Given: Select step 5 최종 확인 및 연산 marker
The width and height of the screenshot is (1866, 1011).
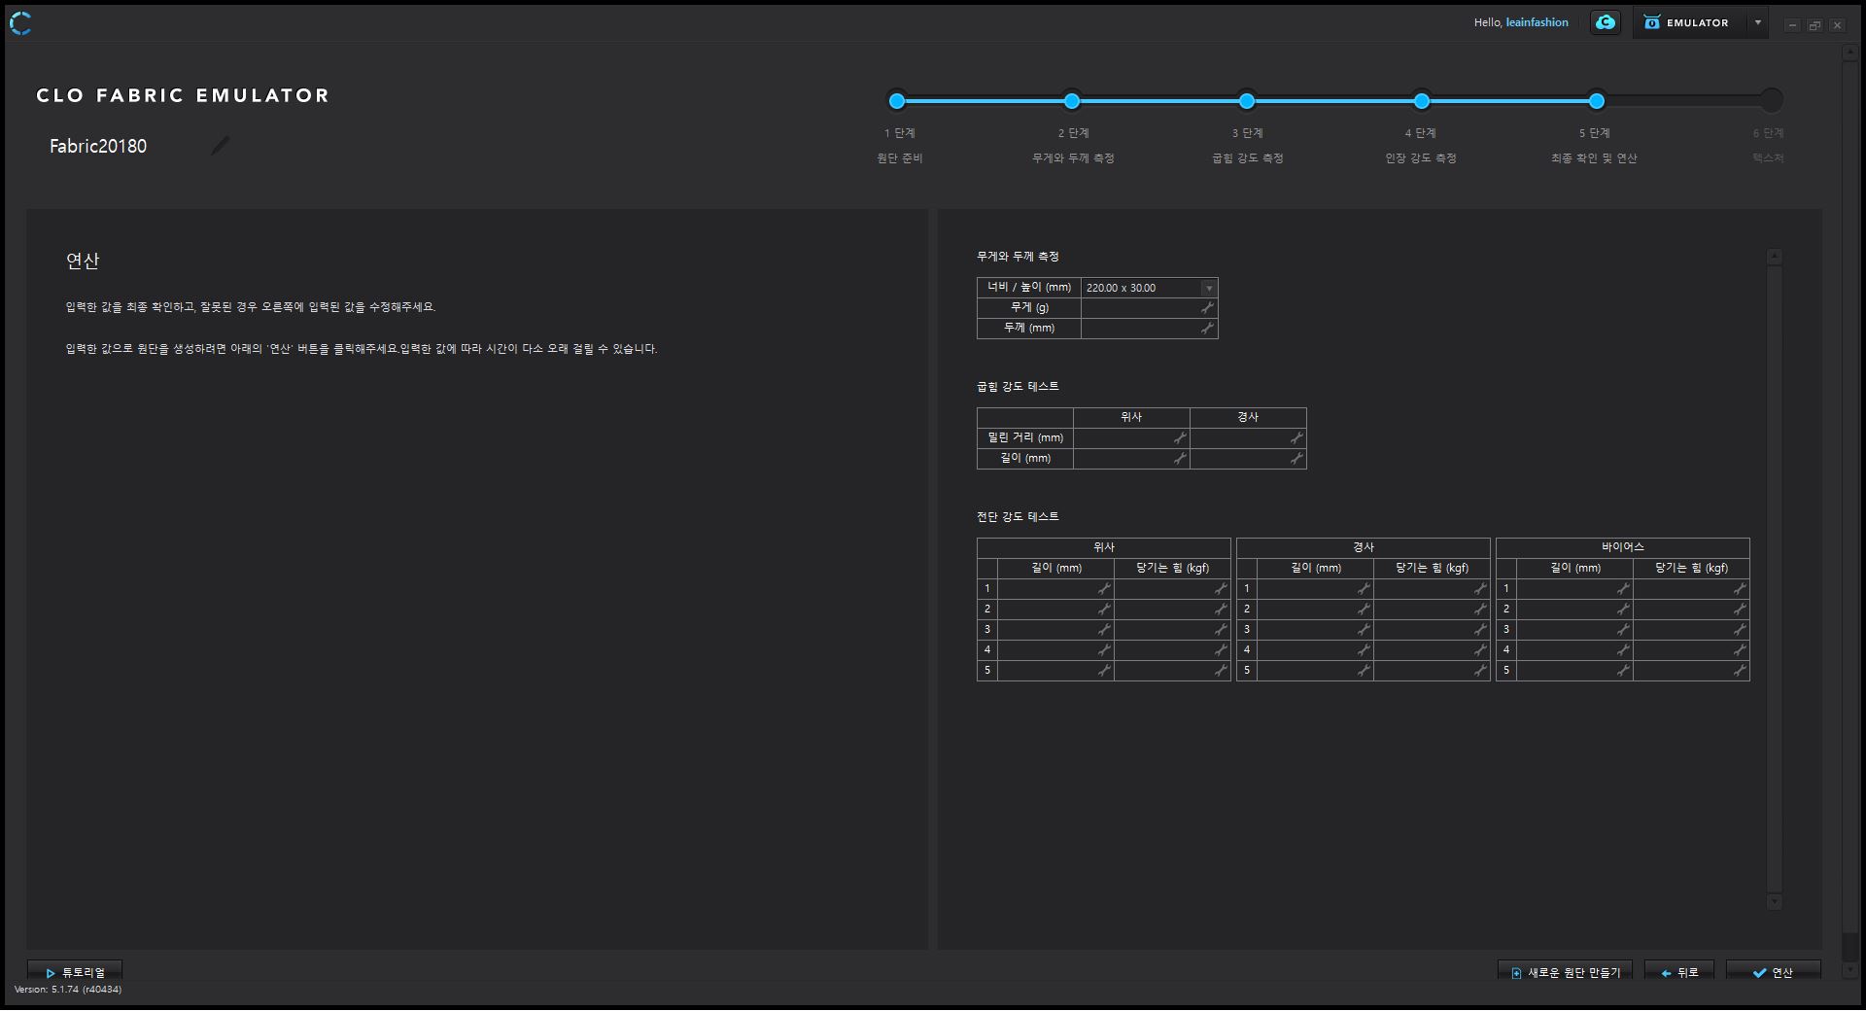Looking at the screenshot, I should [x=1596, y=100].
